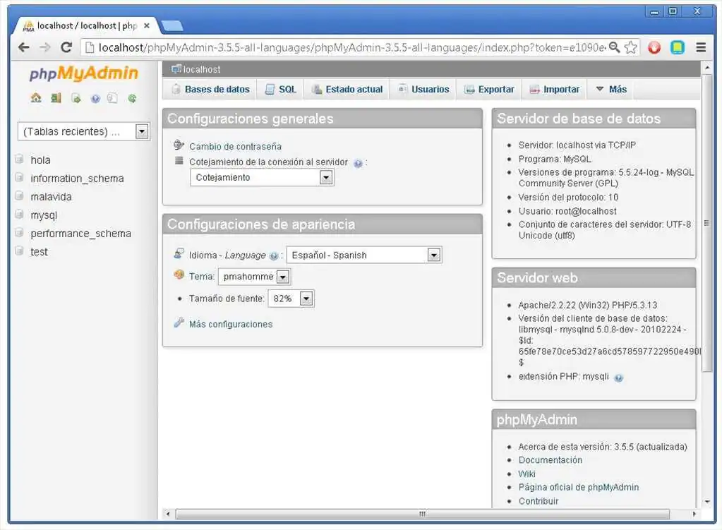Open the malavida database

[51, 197]
